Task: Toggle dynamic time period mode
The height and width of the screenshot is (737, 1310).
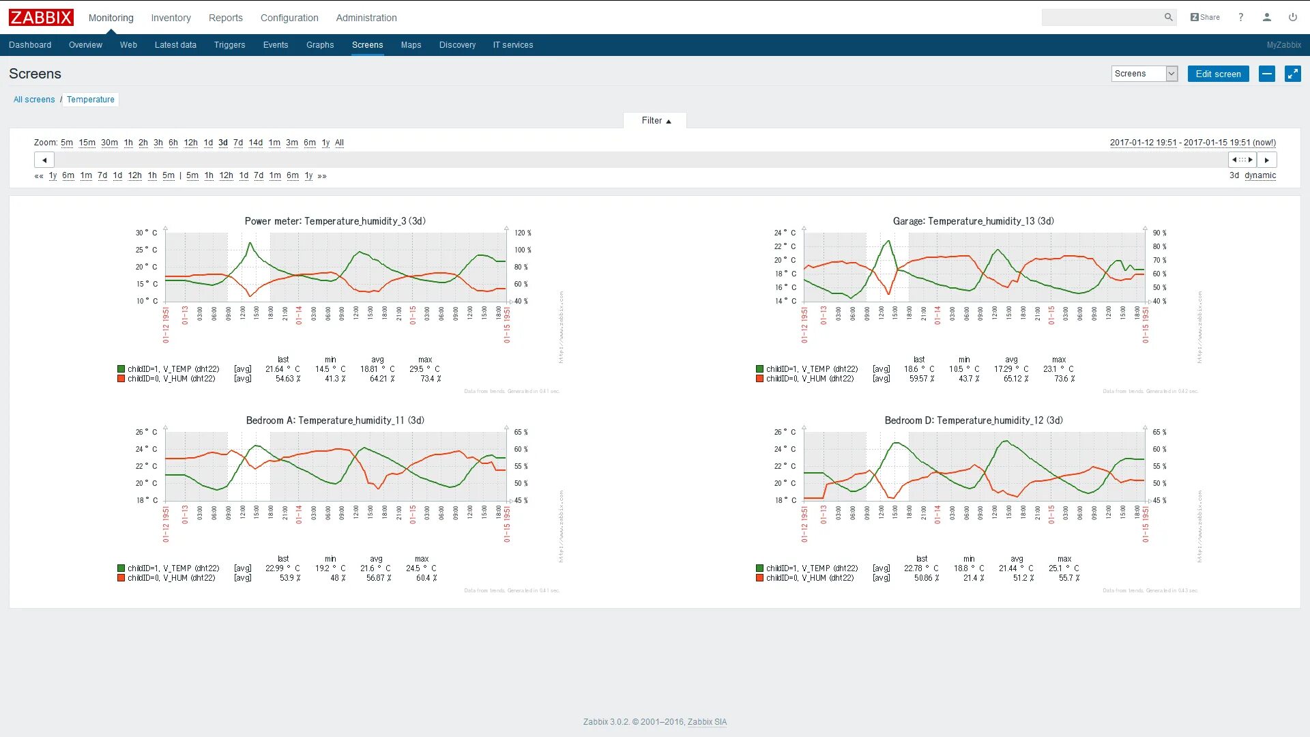Action: (1260, 175)
